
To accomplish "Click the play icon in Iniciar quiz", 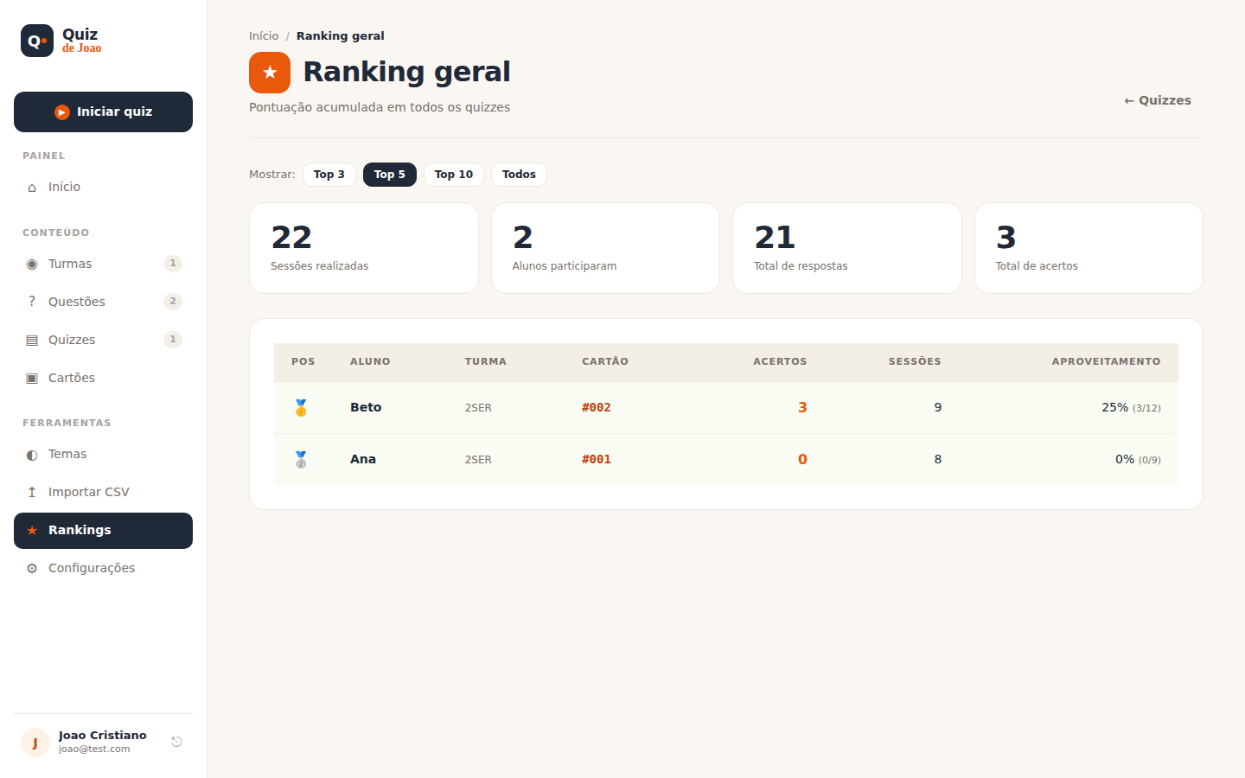I will 62,112.
